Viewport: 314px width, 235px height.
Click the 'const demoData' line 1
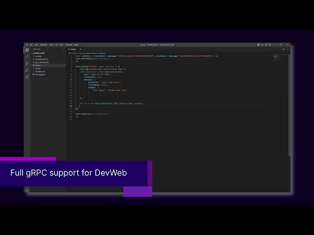point(146,56)
